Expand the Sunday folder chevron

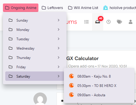point(59,20)
